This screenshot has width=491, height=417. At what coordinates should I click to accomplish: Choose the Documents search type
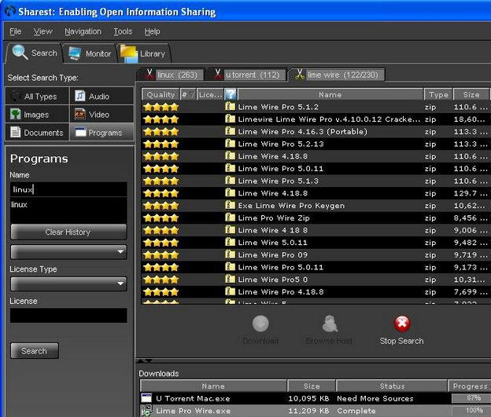[x=36, y=133]
